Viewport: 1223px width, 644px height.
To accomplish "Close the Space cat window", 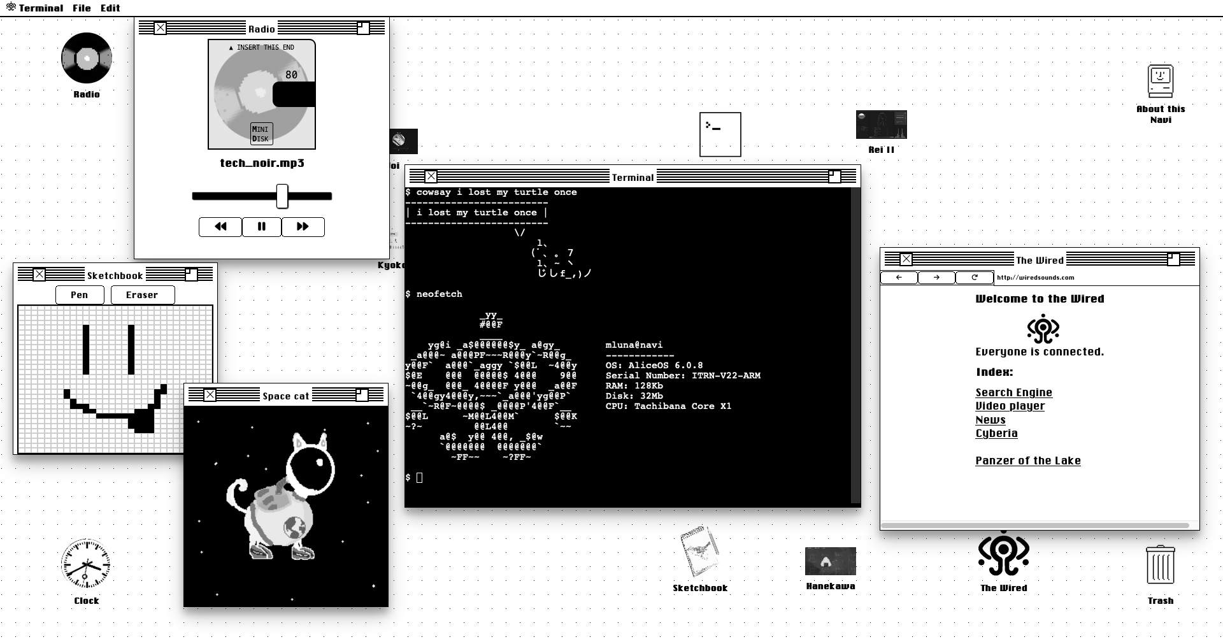I will click(210, 395).
